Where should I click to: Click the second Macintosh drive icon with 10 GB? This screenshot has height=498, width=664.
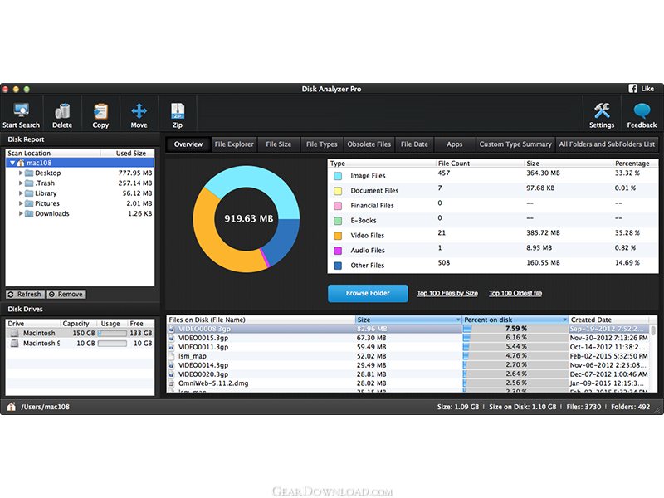14,344
